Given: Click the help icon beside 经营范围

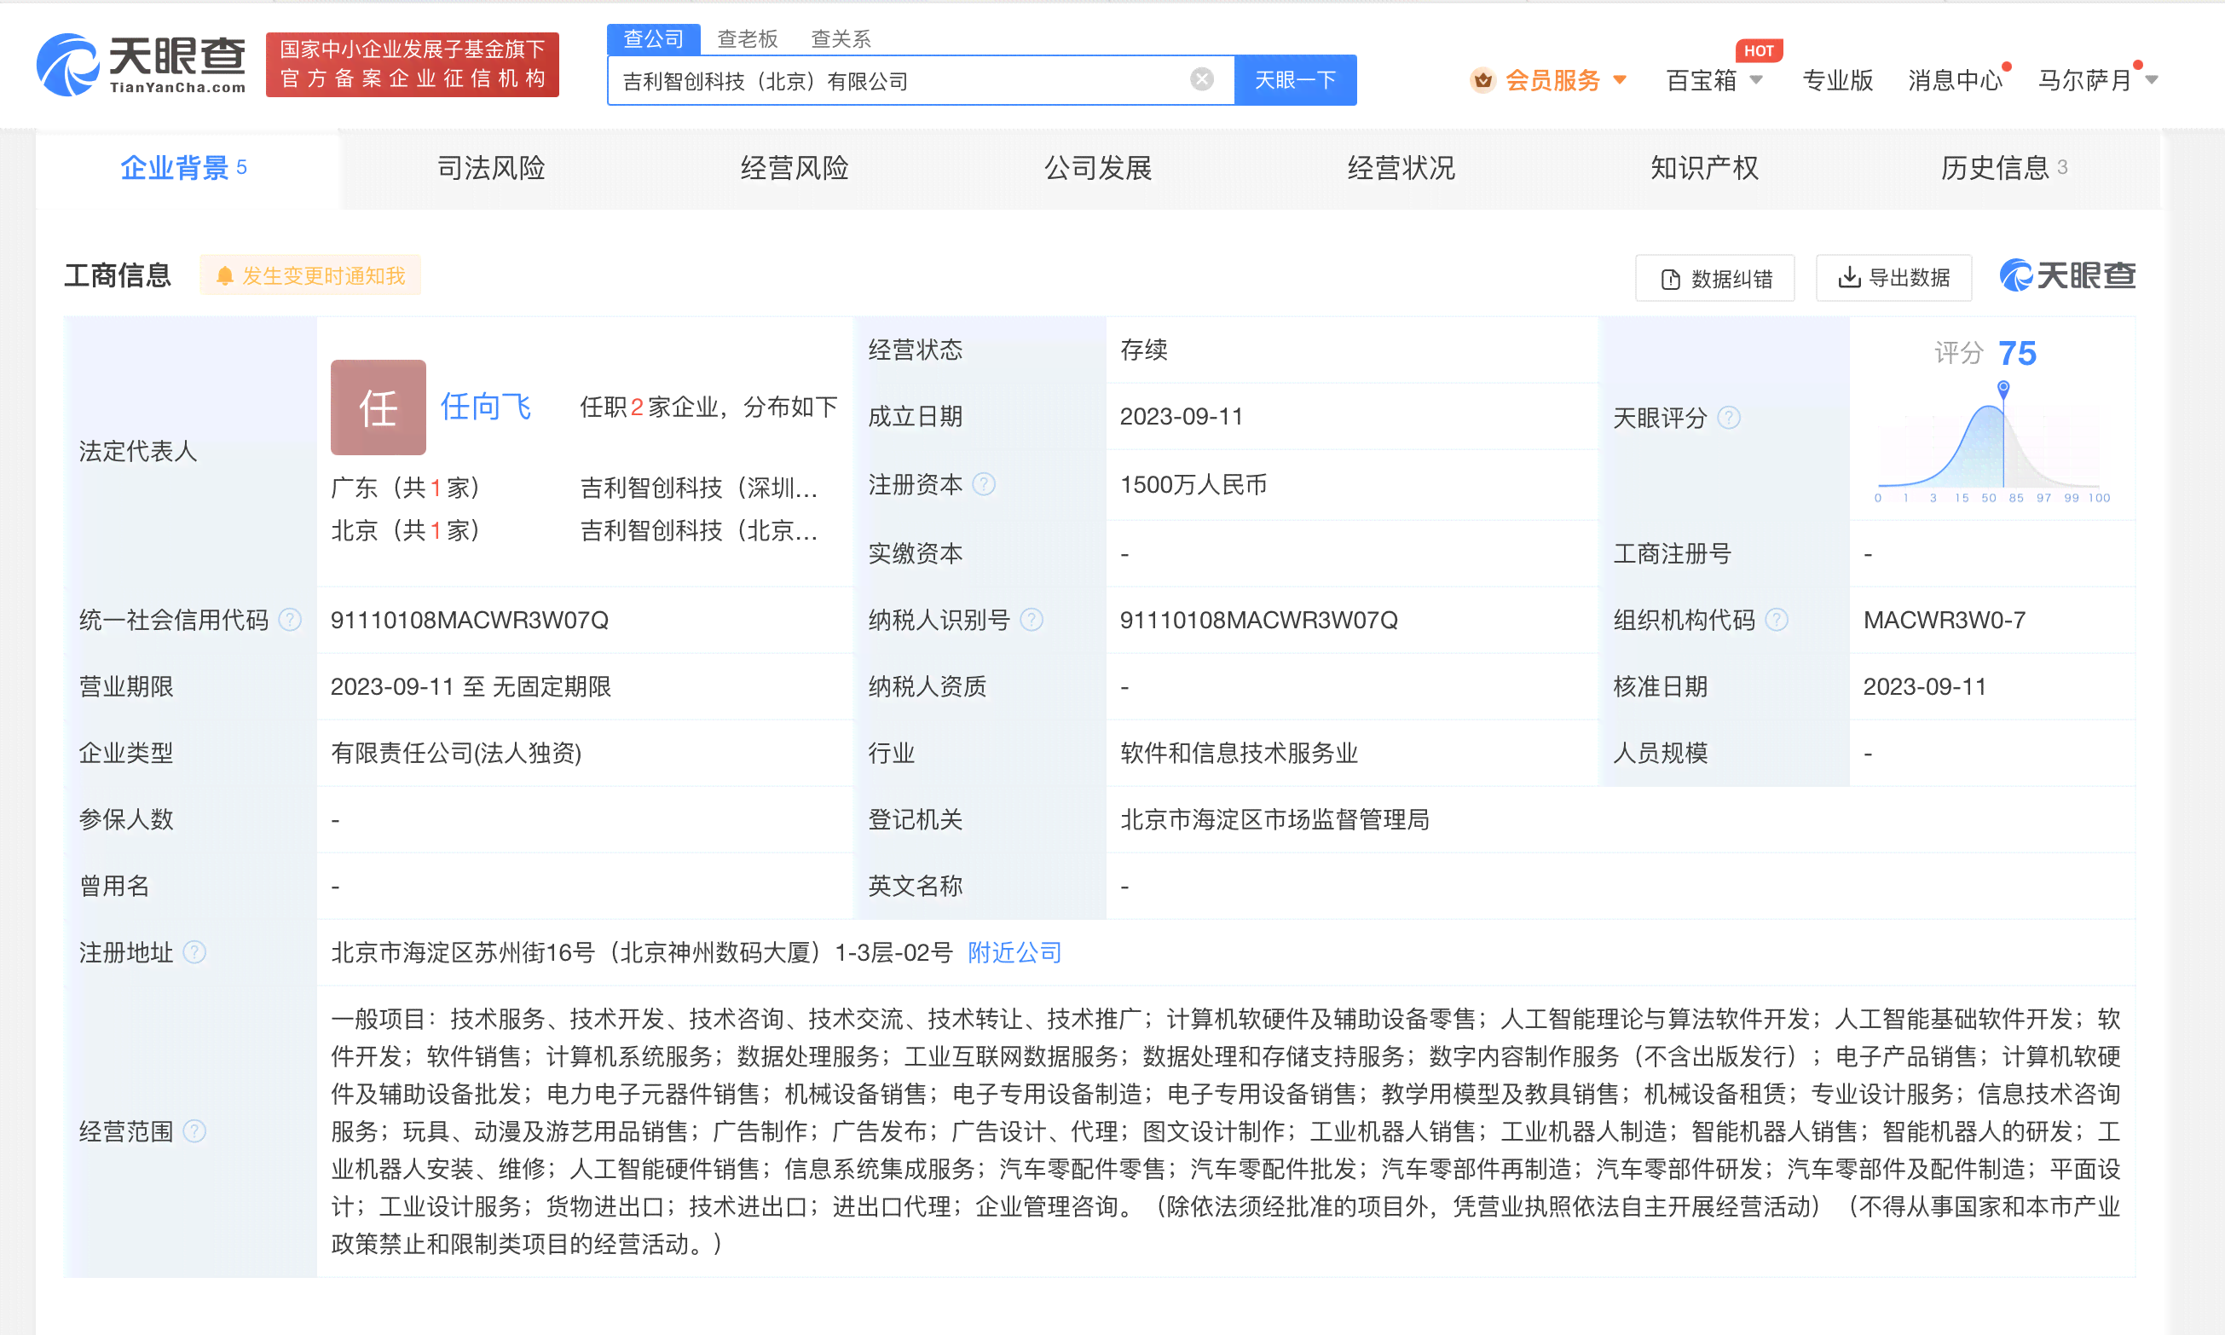Looking at the screenshot, I should tap(194, 1130).
